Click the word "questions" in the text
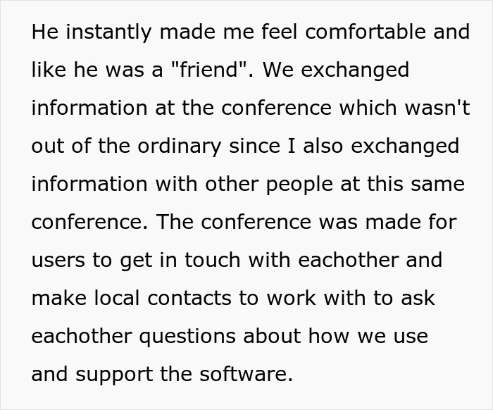 point(180,335)
